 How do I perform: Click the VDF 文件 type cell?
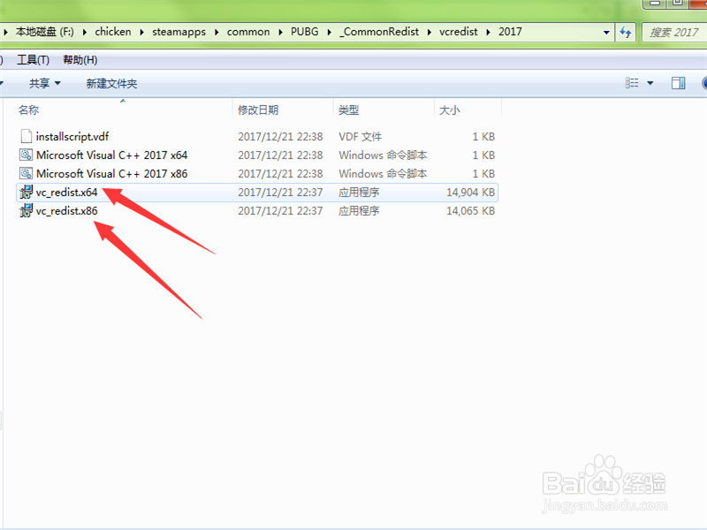(x=360, y=137)
